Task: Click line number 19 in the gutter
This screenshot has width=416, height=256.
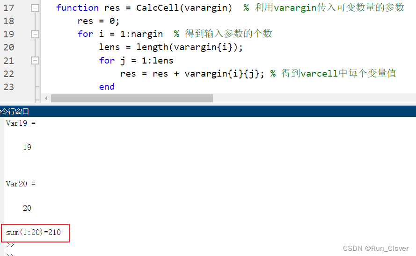Action: pos(8,34)
